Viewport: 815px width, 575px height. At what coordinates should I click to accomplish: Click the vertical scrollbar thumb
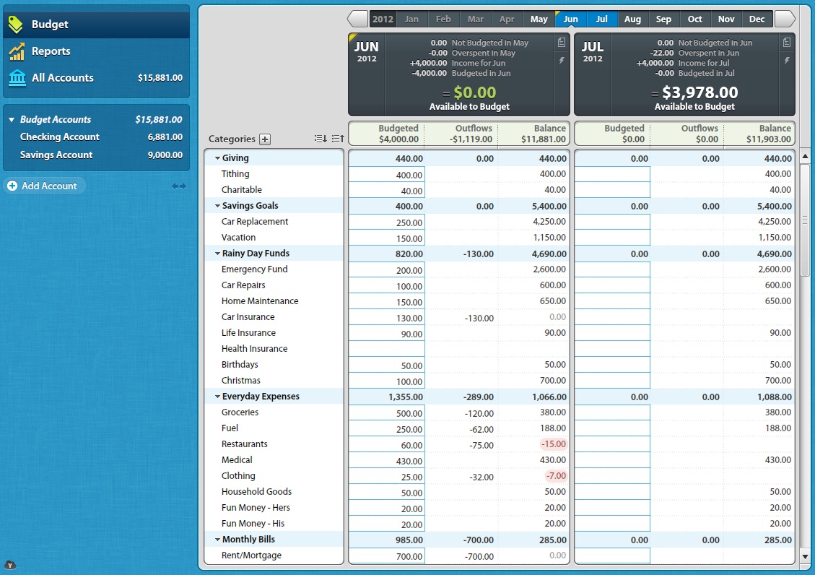coord(805,220)
